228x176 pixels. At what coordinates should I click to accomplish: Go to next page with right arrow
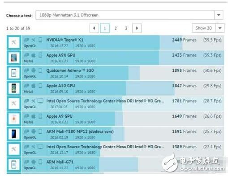pyautogui.click(x=137, y=28)
